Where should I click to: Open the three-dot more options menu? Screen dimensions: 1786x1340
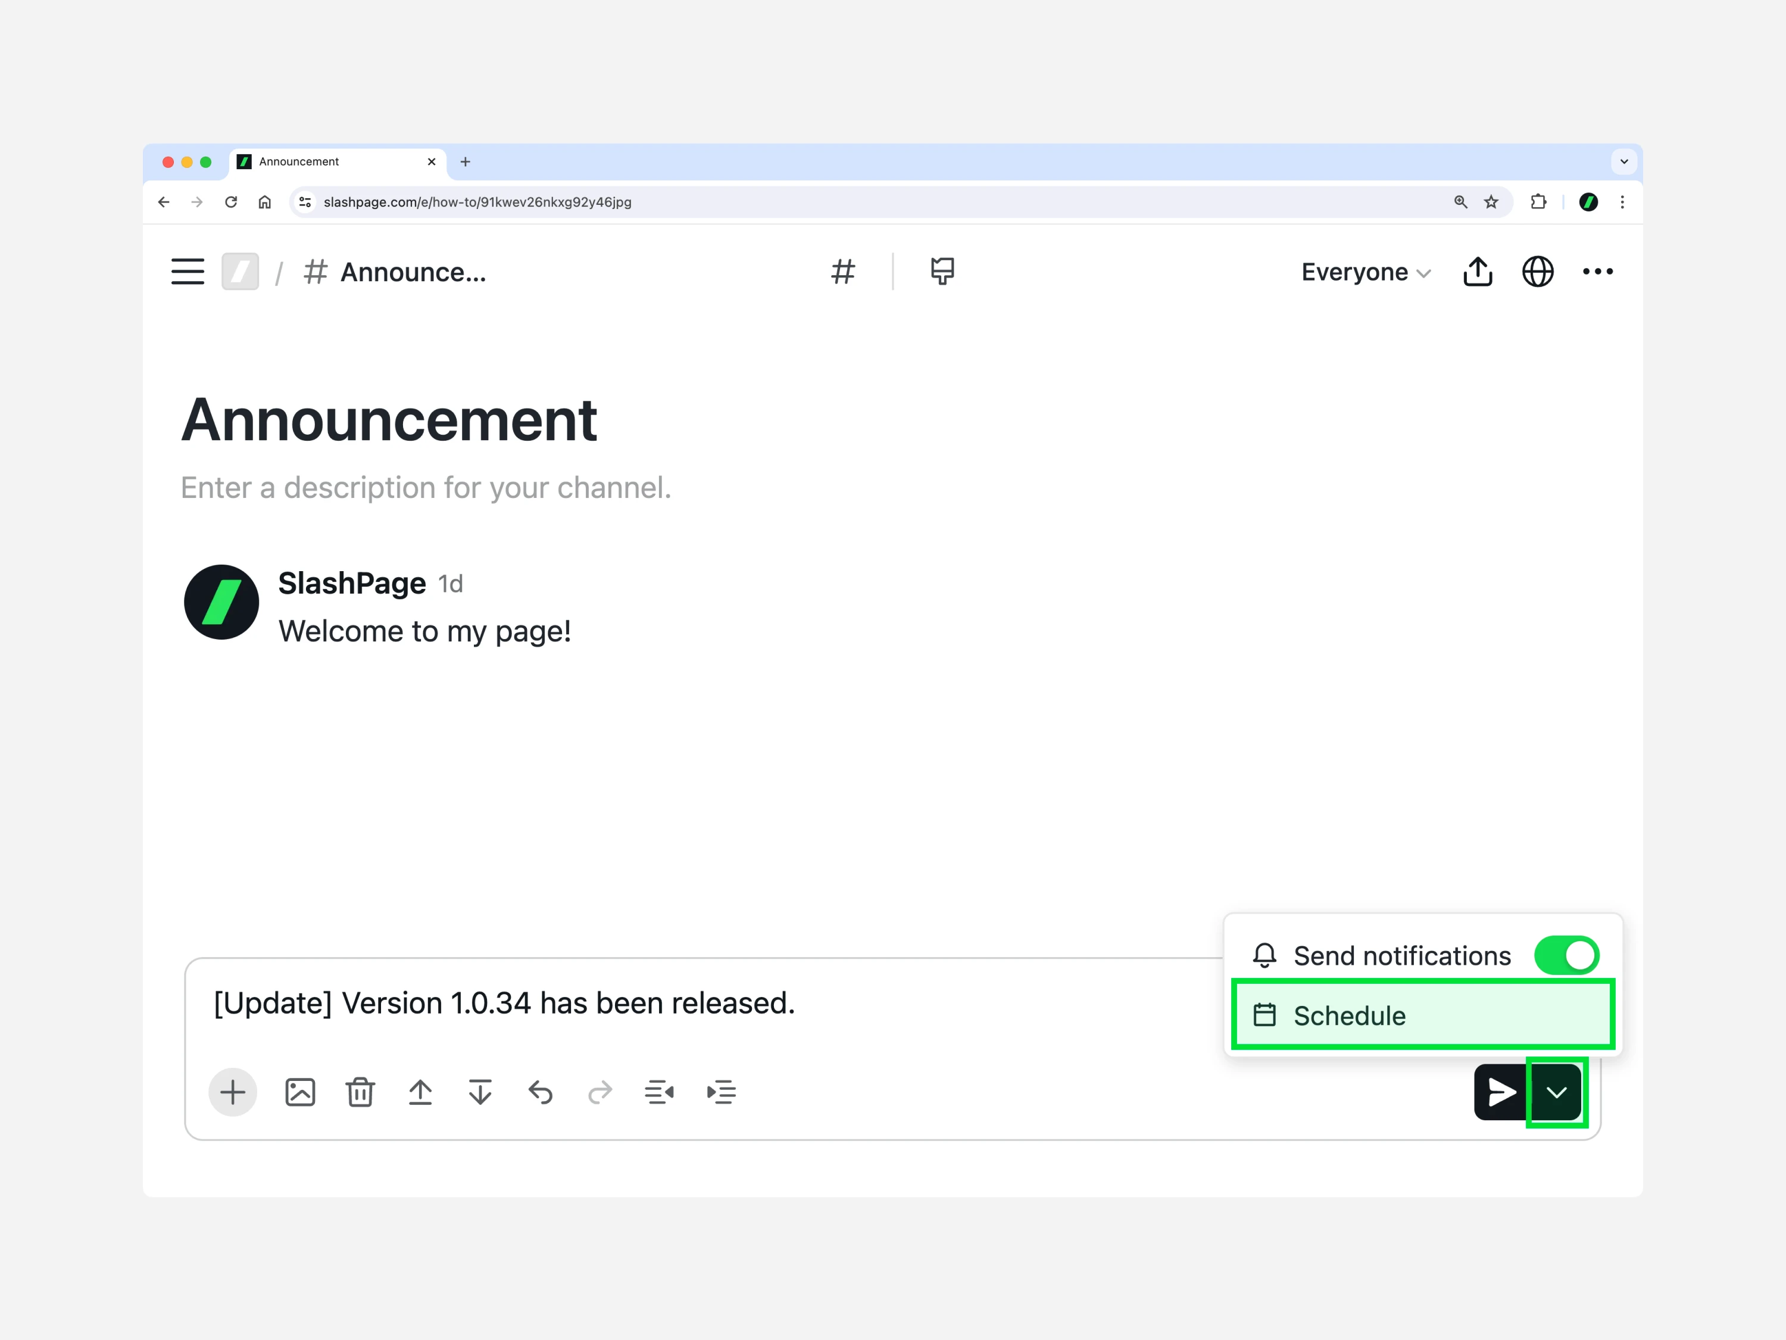click(1598, 272)
